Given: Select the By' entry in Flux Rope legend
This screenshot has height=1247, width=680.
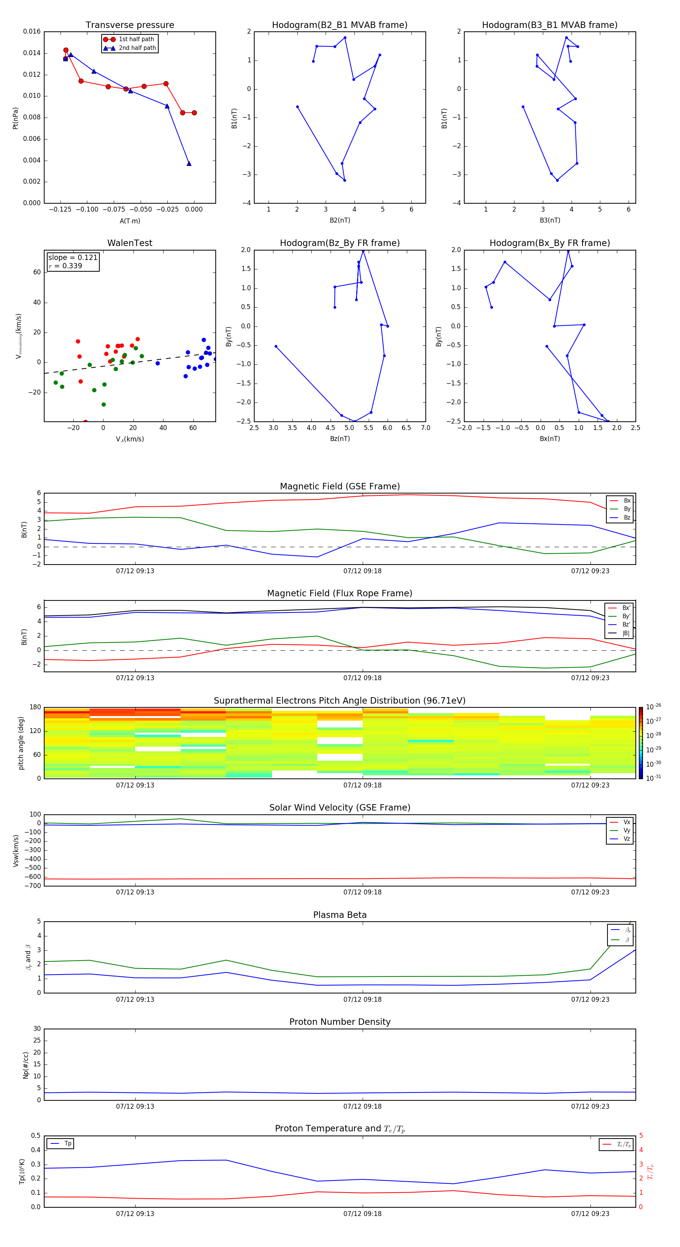Looking at the screenshot, I should pos(620,616).
